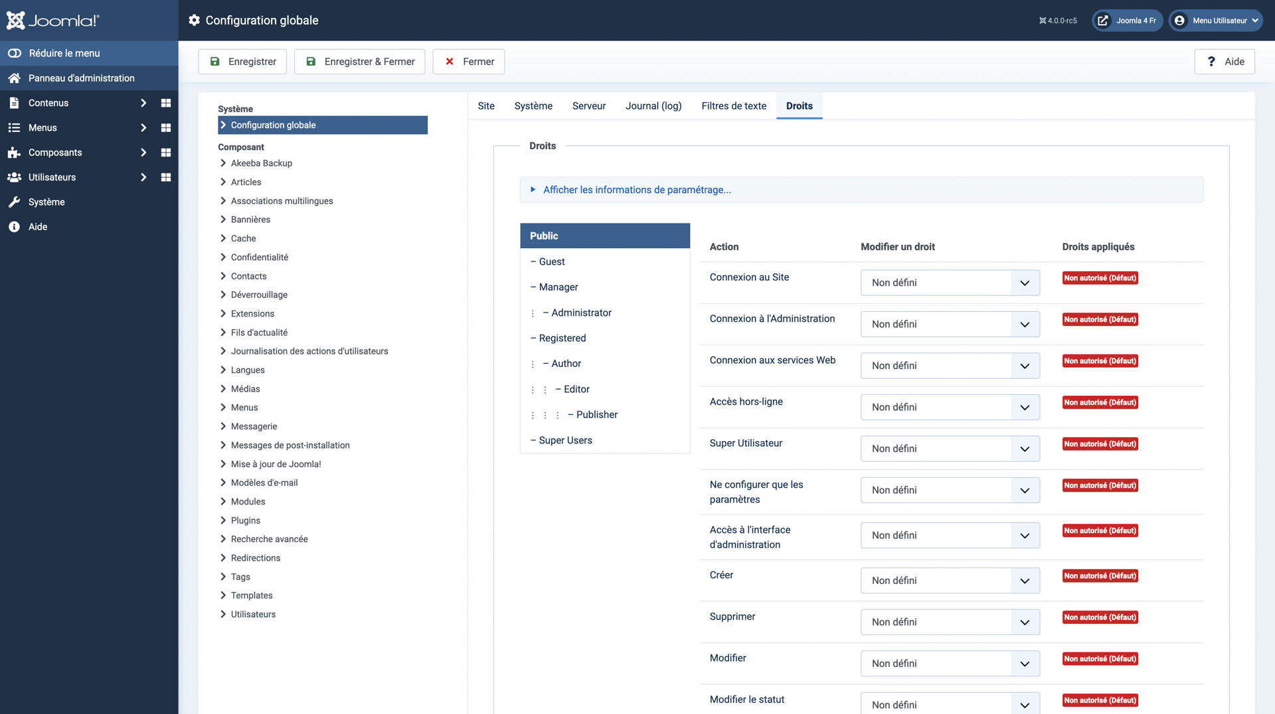
Task: Switch to the Système tab
Action: [x=533, y=106]
